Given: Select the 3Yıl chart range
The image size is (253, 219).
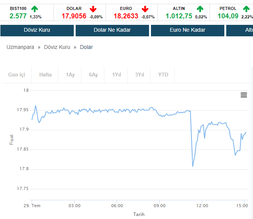Looking at the screenshot, I should click(x=139, y=75).
